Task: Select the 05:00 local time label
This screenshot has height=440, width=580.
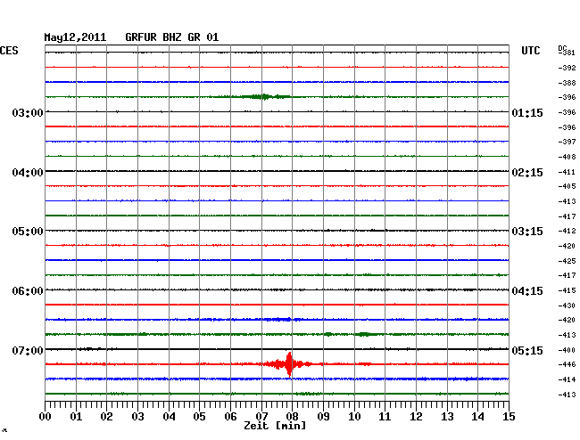Action: (28, 232)
